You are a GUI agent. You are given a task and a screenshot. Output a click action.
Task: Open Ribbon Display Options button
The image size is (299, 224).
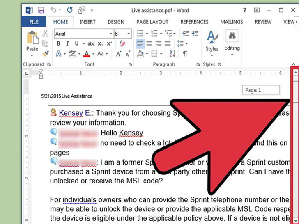pyautogui.click(x=257, y=10)
